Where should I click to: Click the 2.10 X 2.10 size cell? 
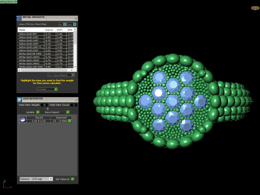coord(38,121)
